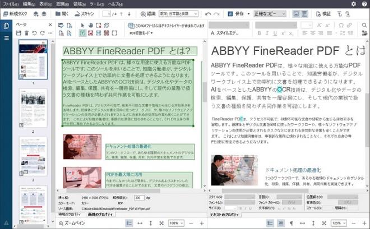This screenshot has width=370, height=229.
Task: Zoom in text pane with plus button
Action: tap(364, 223)
